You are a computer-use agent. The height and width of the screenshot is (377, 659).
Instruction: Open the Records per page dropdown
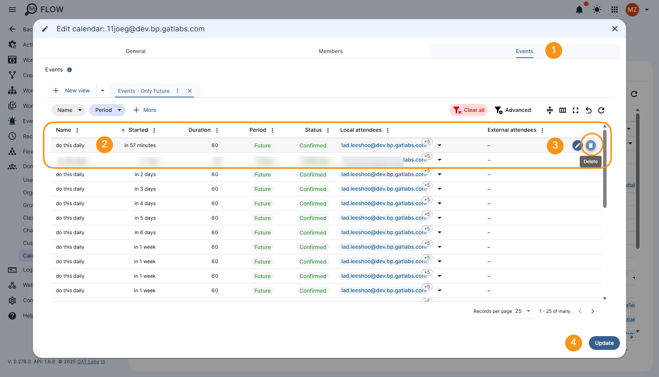(523, 311)
